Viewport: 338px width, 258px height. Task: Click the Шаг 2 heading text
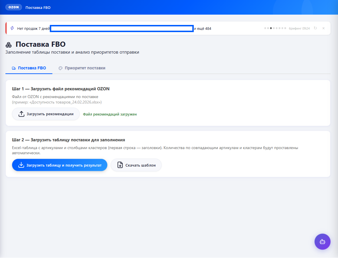tap(69, 140)
